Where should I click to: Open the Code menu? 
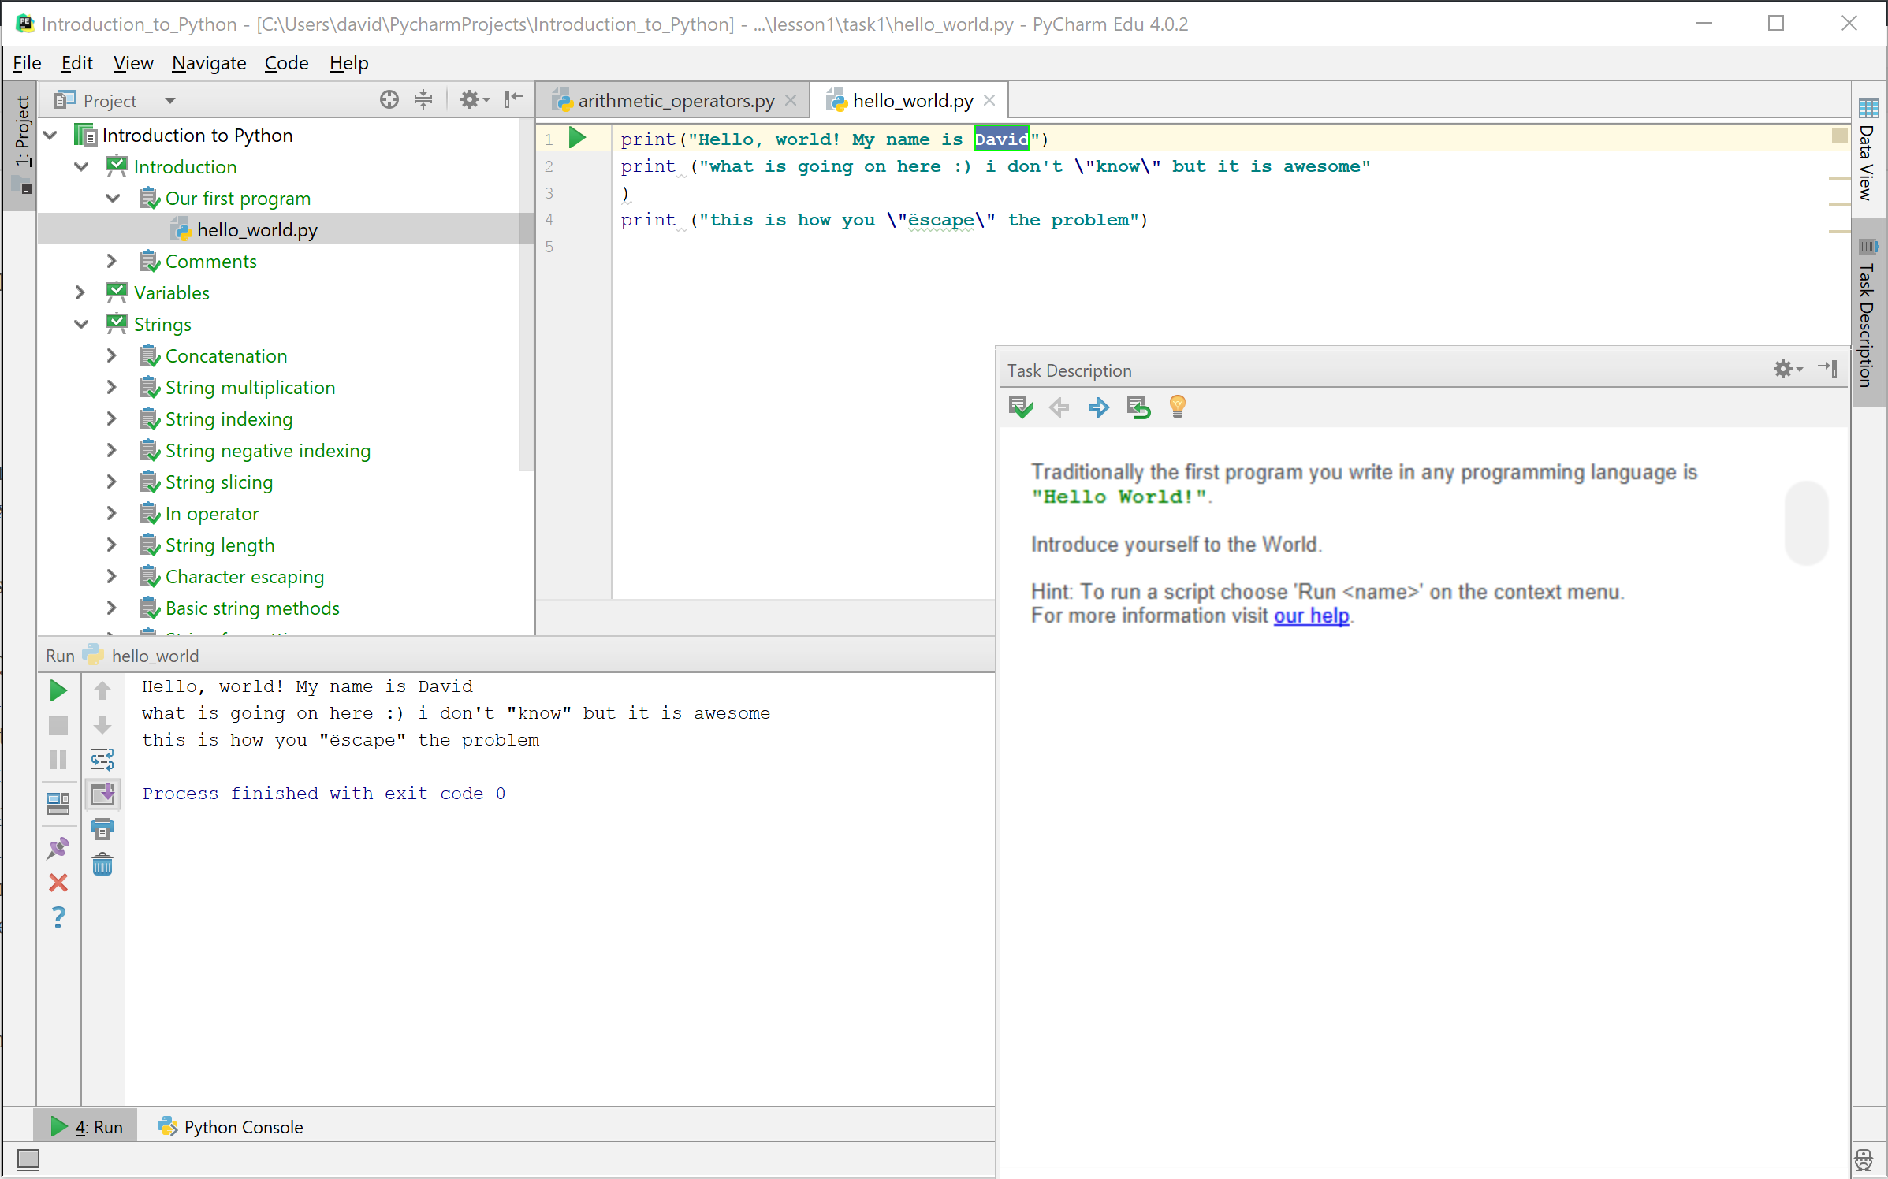[286, 63]
